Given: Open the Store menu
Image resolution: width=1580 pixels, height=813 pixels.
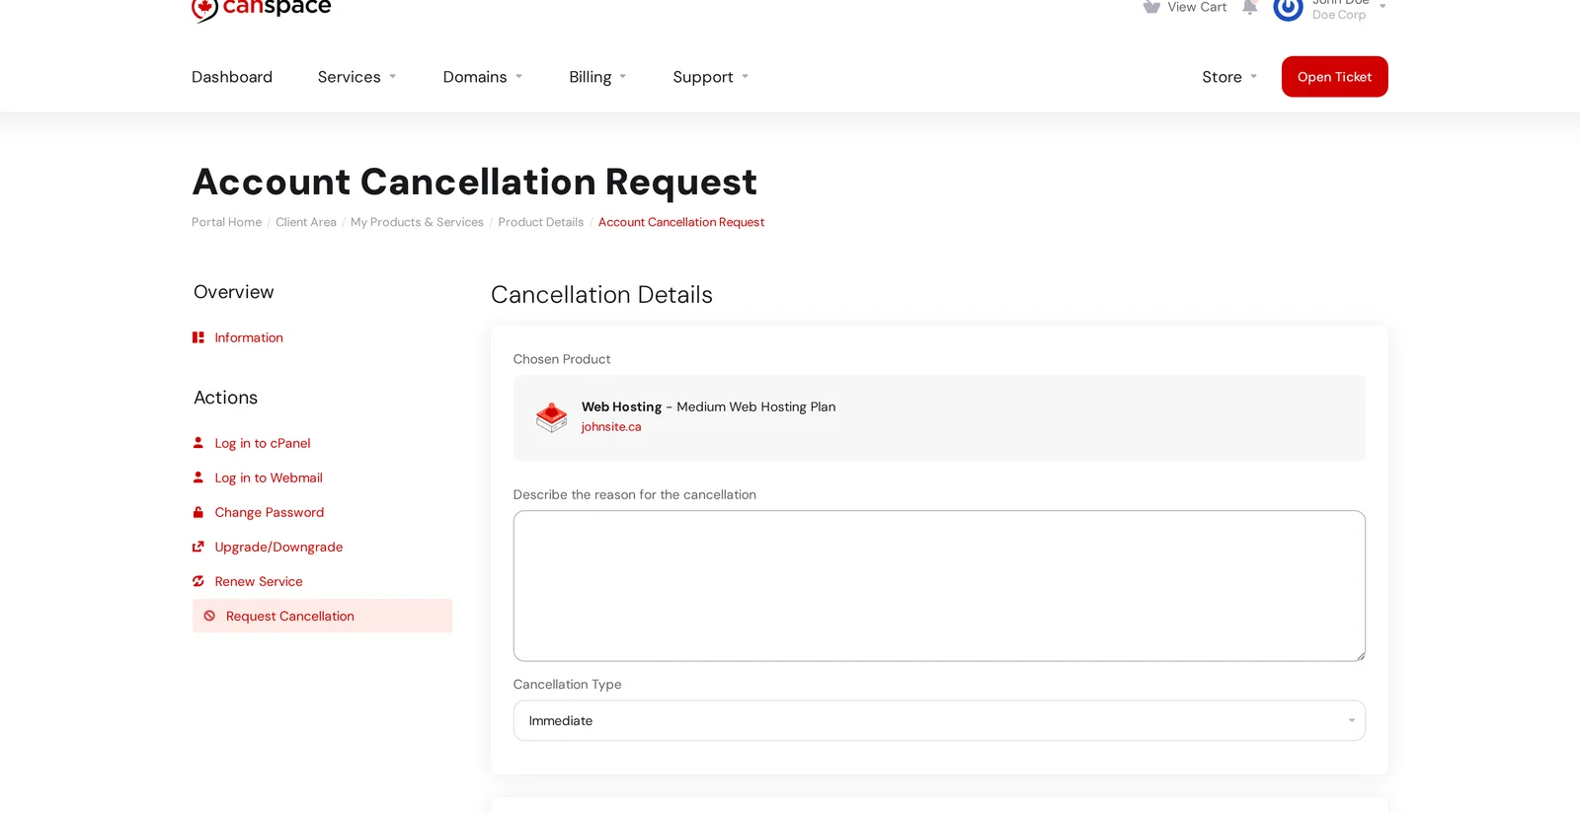Looking at the screenshot, I should tap(1222, 77).
